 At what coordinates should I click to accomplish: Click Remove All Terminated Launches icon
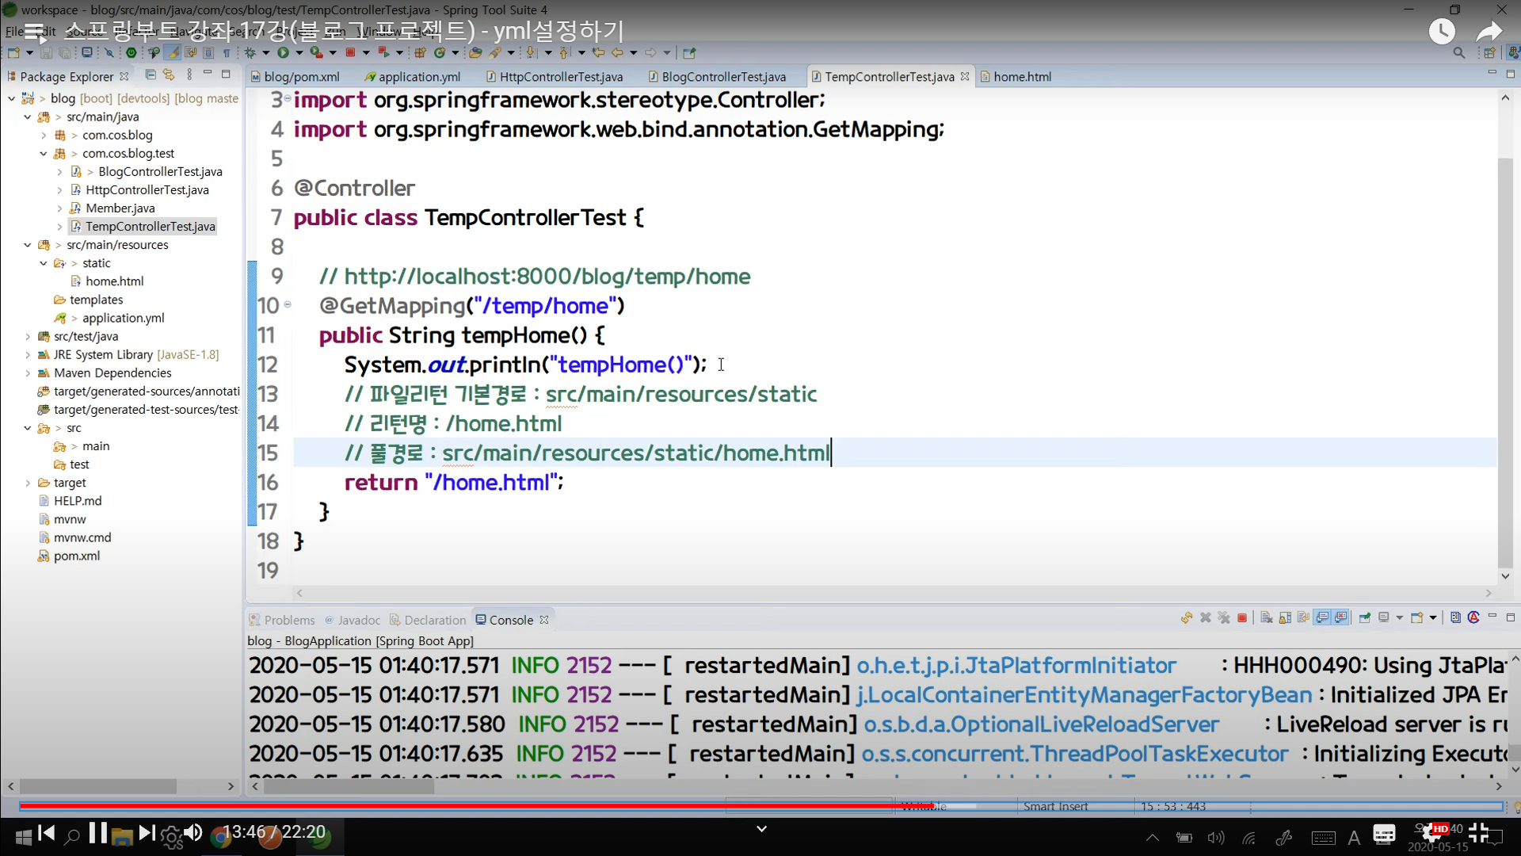(x=1224, y=617)
